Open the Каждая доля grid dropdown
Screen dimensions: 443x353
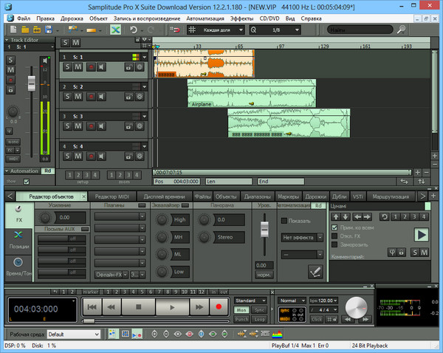[x=241, y=30]
